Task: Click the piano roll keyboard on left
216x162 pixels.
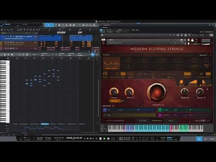Action: [4, 91]
